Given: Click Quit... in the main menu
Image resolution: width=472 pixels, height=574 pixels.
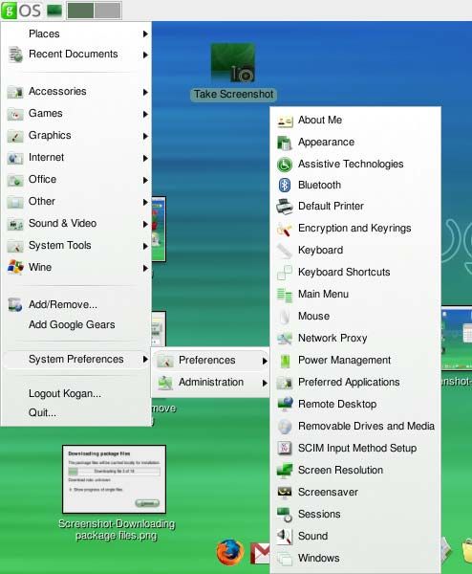Looking at the screenshot, I should tap(77, 413).
